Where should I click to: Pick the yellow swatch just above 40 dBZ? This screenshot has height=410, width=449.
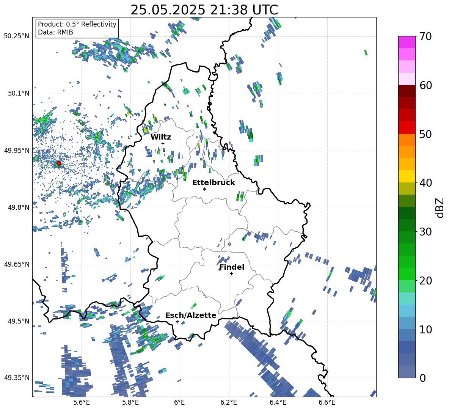[x=407, y=176]
